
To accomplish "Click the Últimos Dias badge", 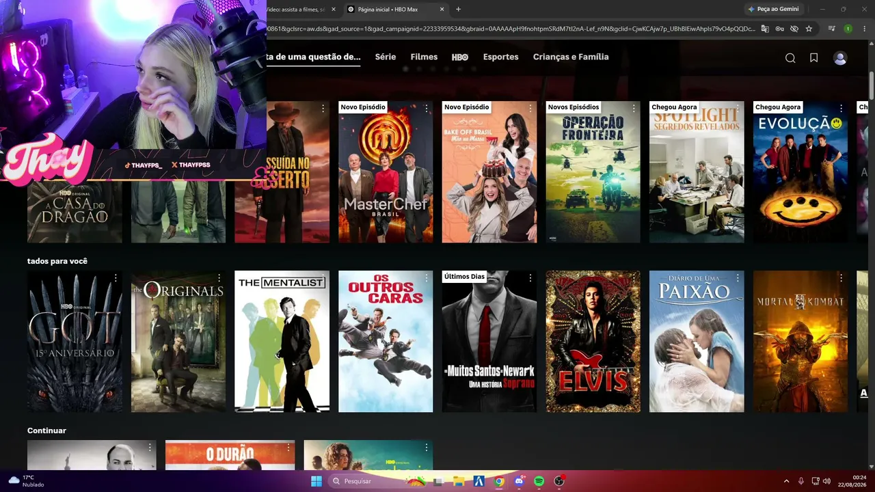I will coord(464,277).
